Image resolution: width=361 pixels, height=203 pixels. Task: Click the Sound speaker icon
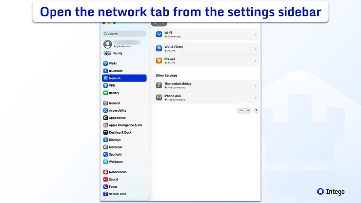click(105, 179)
